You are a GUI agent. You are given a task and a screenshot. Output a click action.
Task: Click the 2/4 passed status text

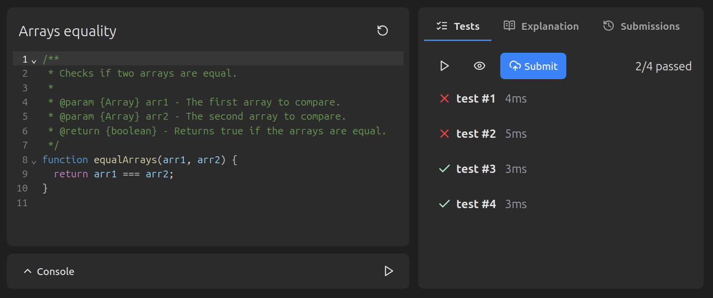click(663, 66)
